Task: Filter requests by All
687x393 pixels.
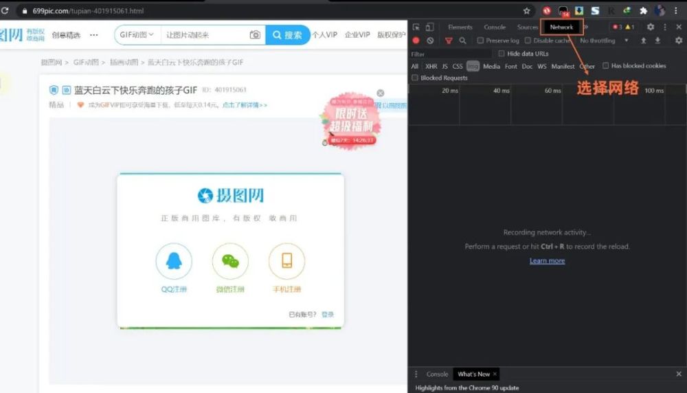Action: click(415, 66)
